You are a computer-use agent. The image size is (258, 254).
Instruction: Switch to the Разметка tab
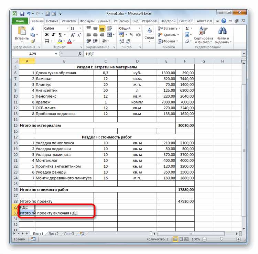tap(68, 21)
